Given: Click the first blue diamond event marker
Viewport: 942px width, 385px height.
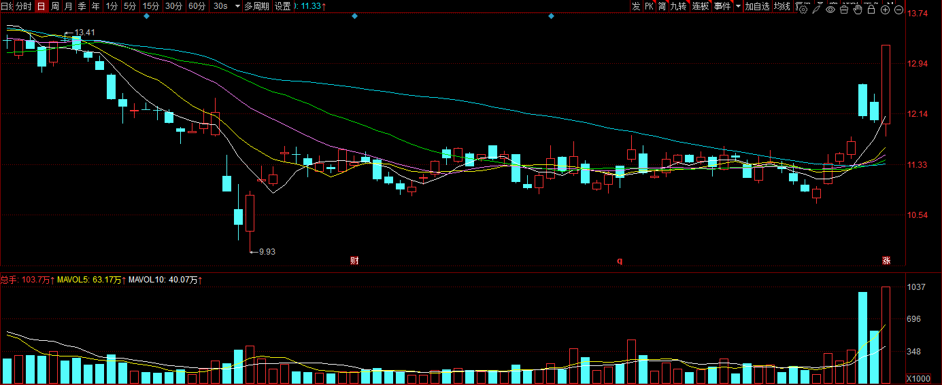Looking at the screenshot, I should pyautogui.click(x=146, y=16).
